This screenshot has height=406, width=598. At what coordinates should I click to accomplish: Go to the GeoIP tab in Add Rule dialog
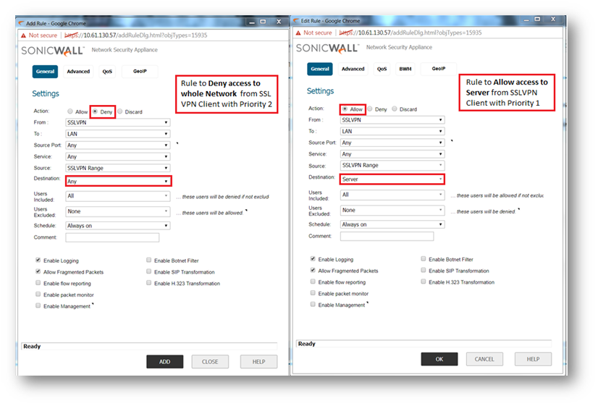140,72
